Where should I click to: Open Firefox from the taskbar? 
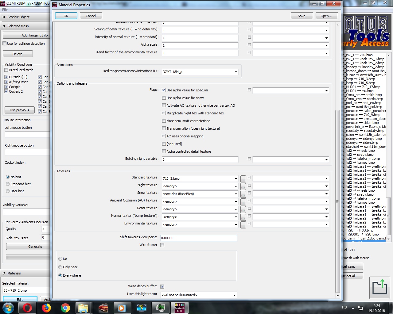pyautogui.click(x=46, y=308)
